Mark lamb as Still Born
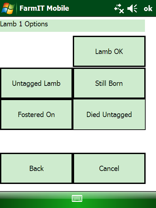The width and height of the screenshot is (156, 208). 109,83
